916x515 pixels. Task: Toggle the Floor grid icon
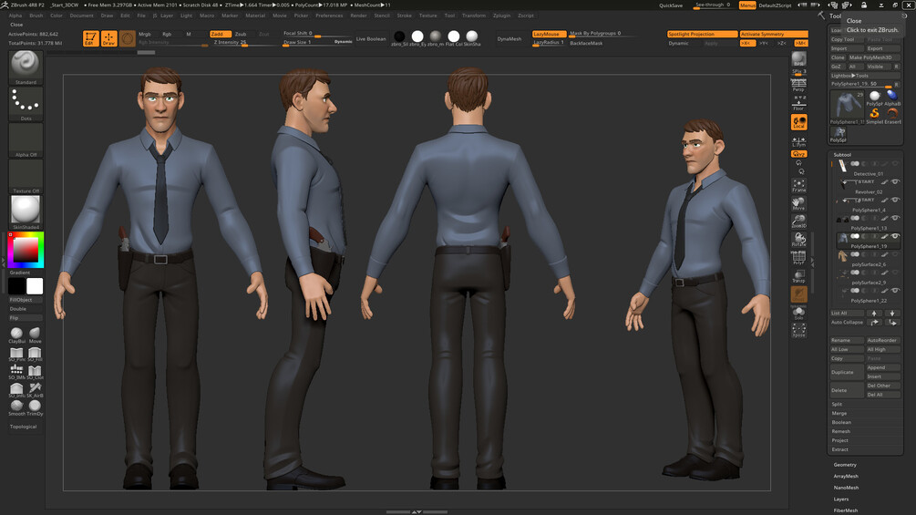click(x=798, y=104)
